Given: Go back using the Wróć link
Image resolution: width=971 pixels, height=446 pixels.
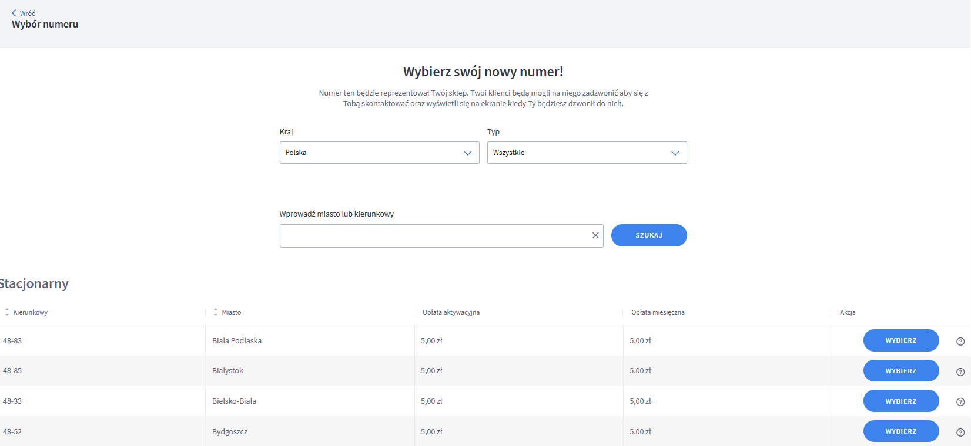Looking at the screenshot, I should 28,13.
